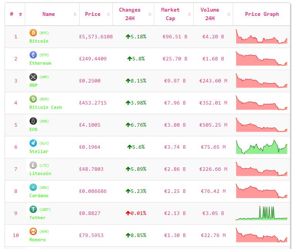Screen dimensions: 293x249
Task: Click the Bitcoin Cash green logo icon
Action: (33, 99)
